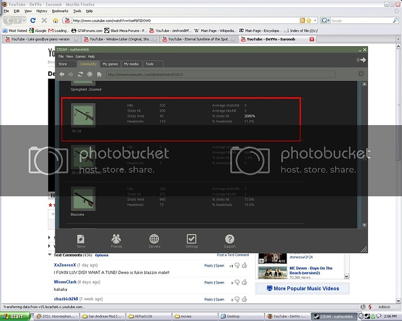Click the RSS feed icon in the address bar
This screenshot has width=402, height=321.
[302, 21]
